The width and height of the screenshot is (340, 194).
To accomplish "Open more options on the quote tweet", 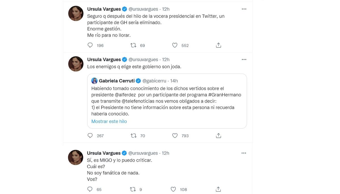I will 244,60.
